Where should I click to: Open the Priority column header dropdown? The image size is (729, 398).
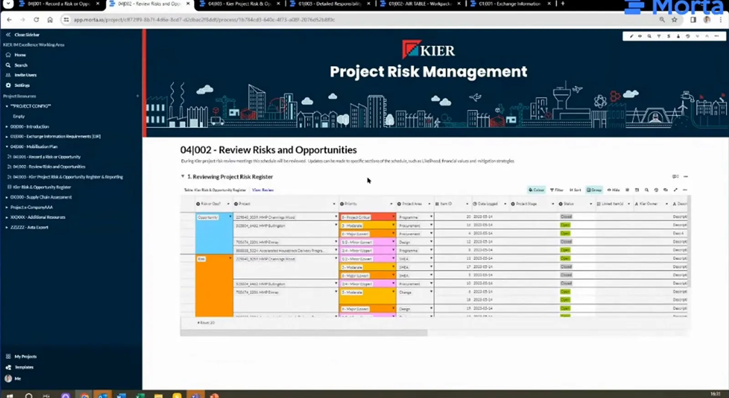coord(391,204)
